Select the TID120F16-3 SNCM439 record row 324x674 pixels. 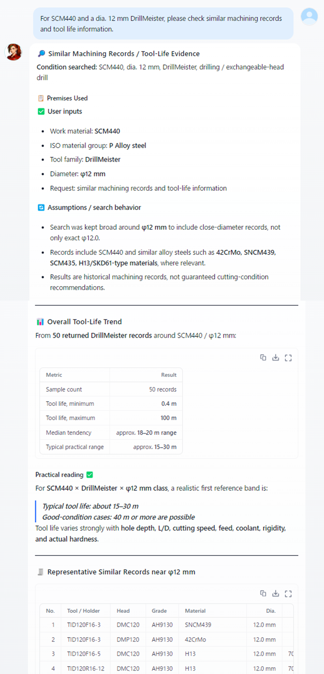click(x=166, y=625)
